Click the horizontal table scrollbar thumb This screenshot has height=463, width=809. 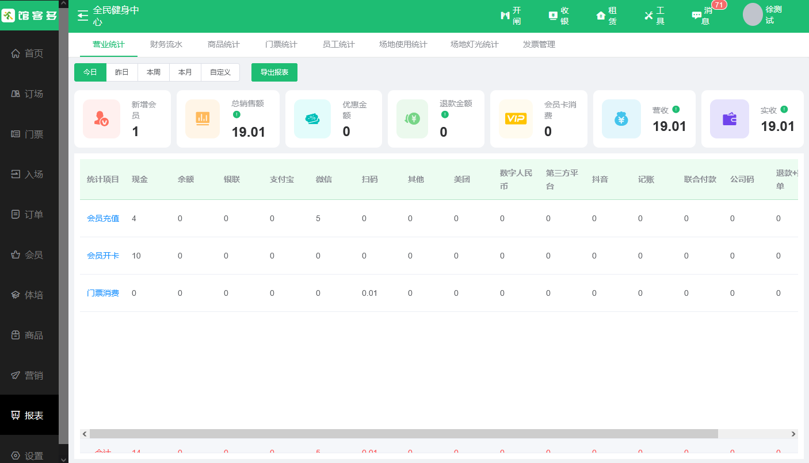tap(403, 434)
